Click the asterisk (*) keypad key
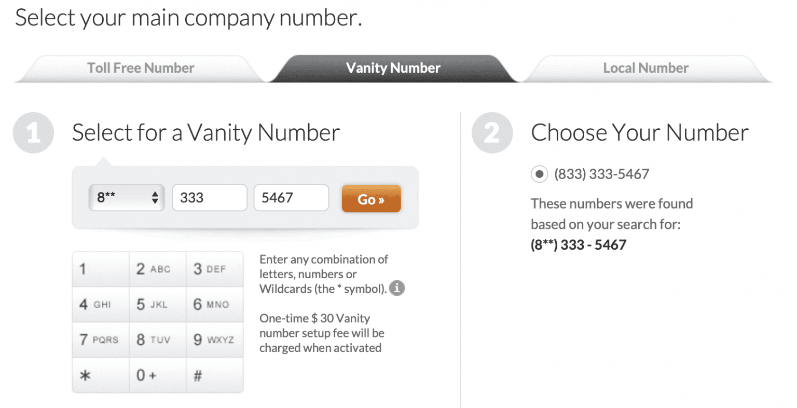 tap(100, 375)
